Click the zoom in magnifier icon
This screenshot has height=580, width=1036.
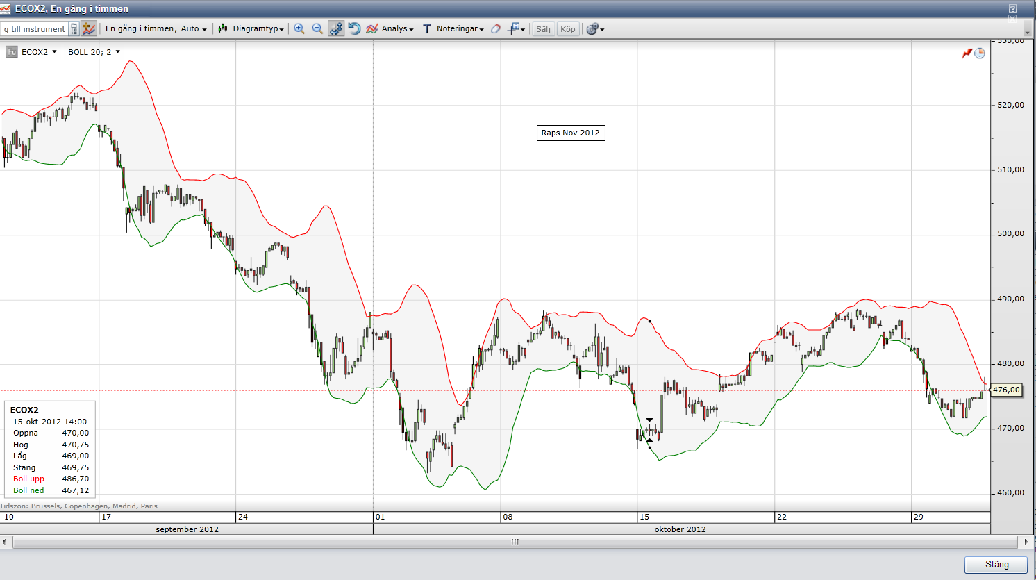299,28
